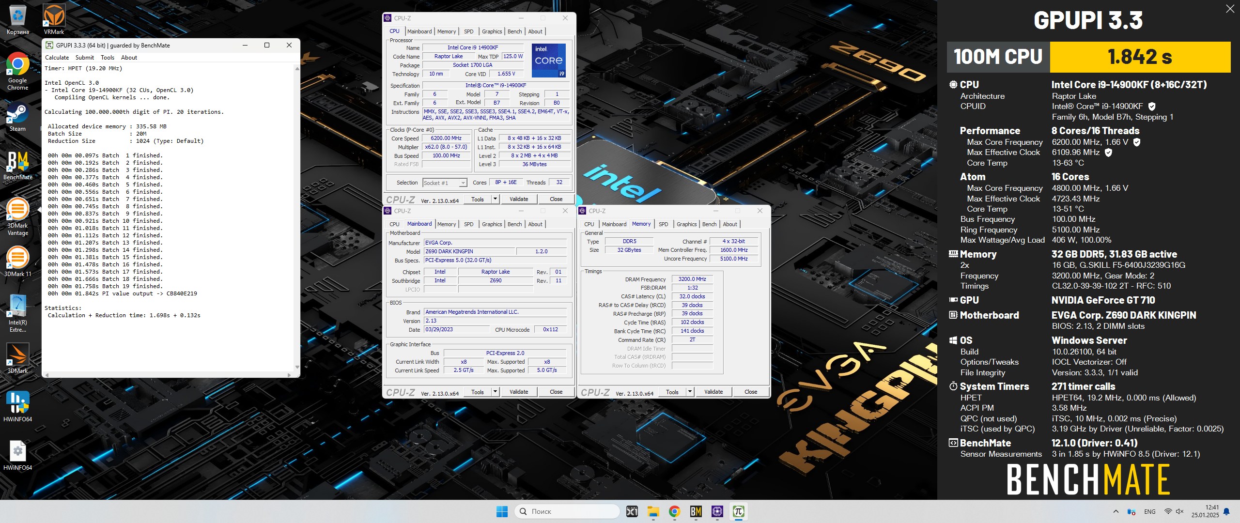Click Validate in Memory CPU-Z window
This screenshot has width=1240, height=523.
[x=713, y=392]
